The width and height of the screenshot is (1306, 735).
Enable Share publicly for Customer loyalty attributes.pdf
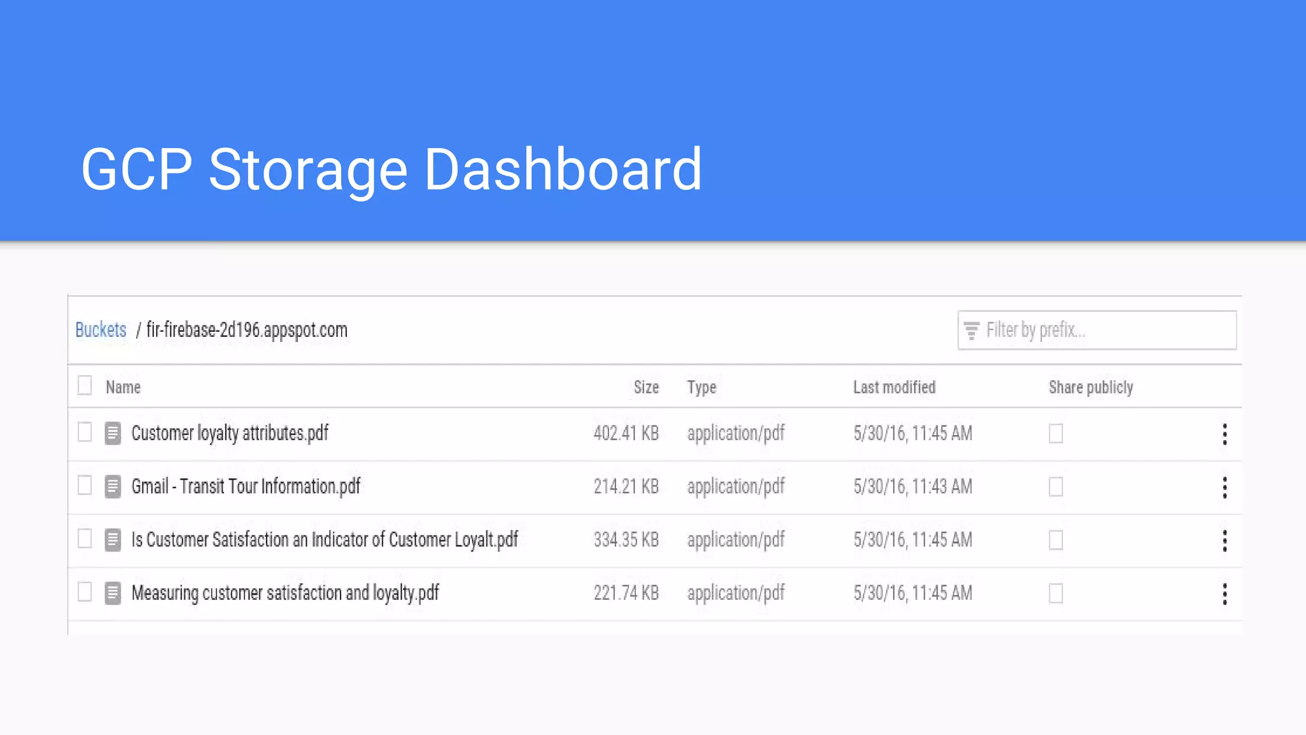[1056, 434]
